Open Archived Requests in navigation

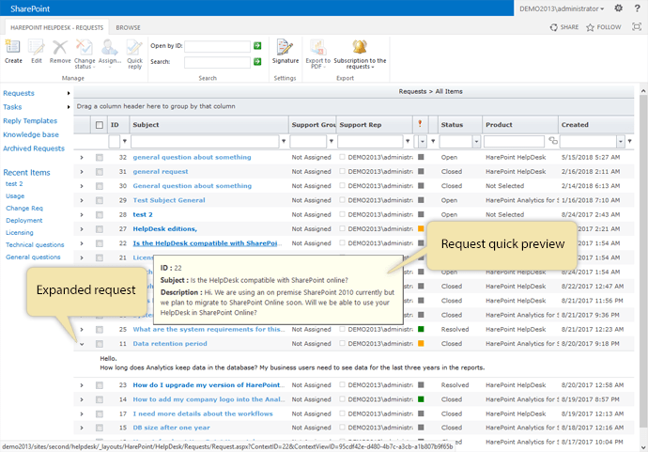click(34, 148)
